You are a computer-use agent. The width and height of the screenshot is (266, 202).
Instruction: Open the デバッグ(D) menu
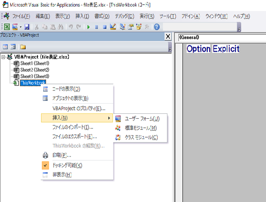tap(125, 16)
